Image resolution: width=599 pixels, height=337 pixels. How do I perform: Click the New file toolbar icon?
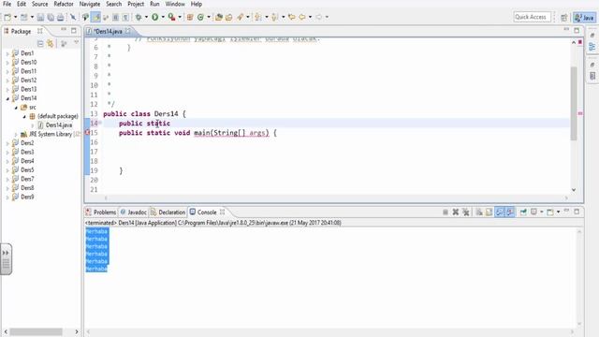pos(7,17)
